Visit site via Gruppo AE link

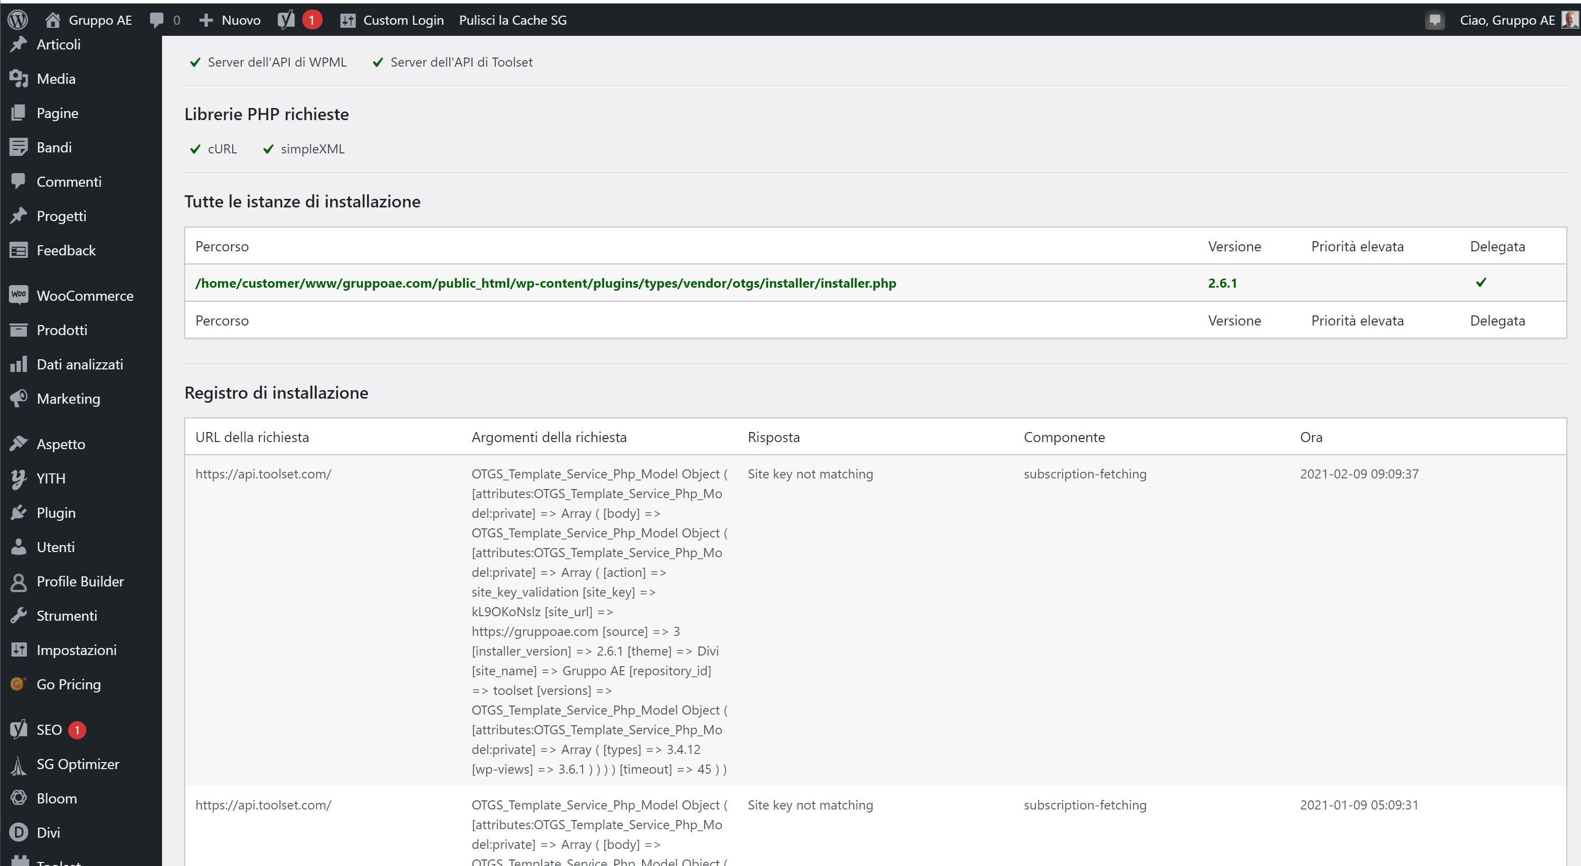pos(100,20)
